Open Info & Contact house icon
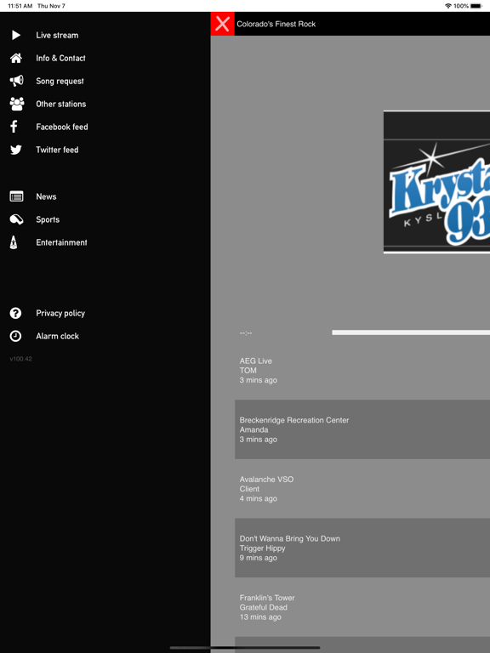 [16, 58]
